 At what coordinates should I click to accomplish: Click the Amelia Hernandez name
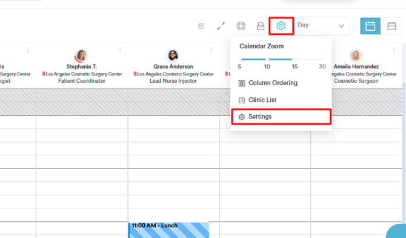click(x=356, y=66)
